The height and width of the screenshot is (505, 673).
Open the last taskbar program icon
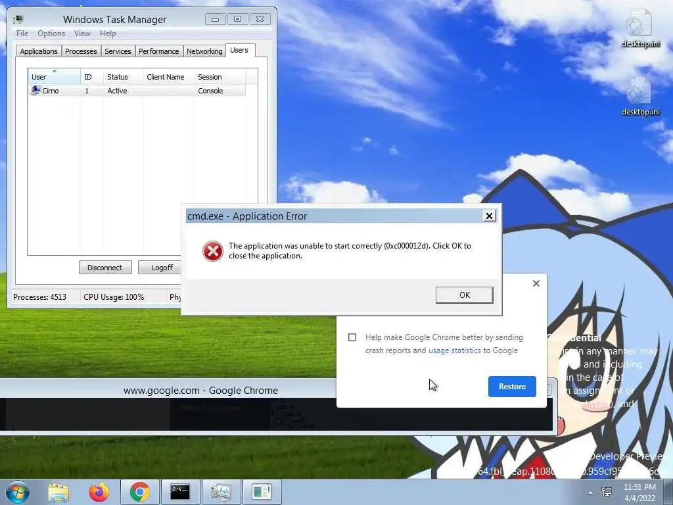coord(262,492)
